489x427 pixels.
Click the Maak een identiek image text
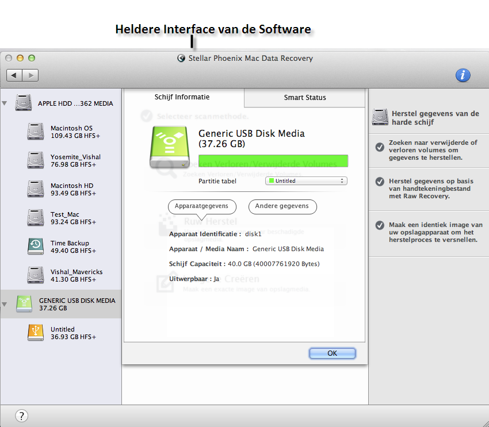(x=435, y=232)
